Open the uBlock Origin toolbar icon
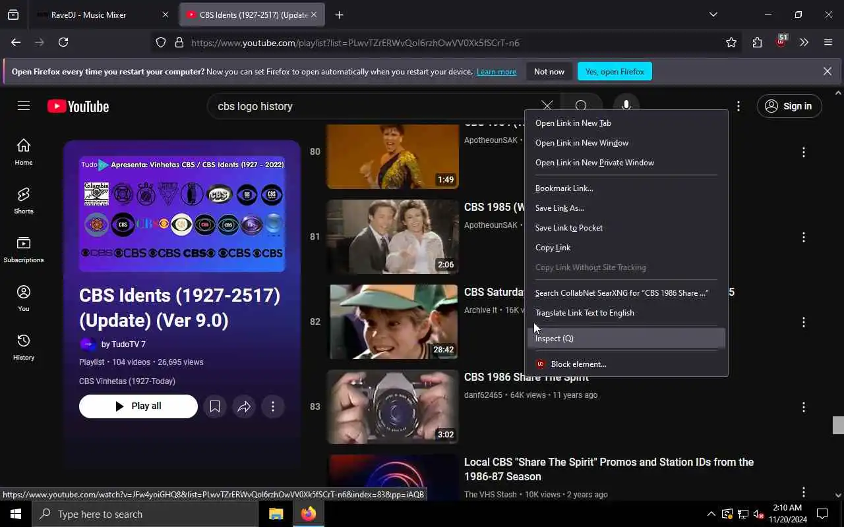 pos(781,42)
